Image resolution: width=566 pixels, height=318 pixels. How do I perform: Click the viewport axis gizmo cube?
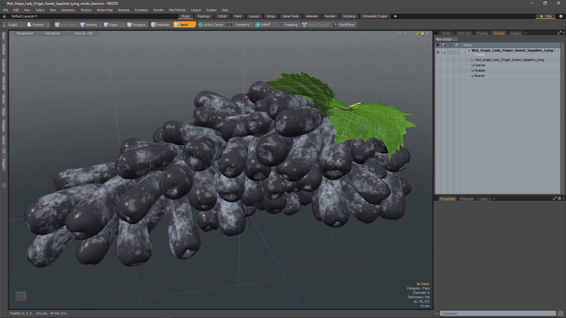point(20,297)
